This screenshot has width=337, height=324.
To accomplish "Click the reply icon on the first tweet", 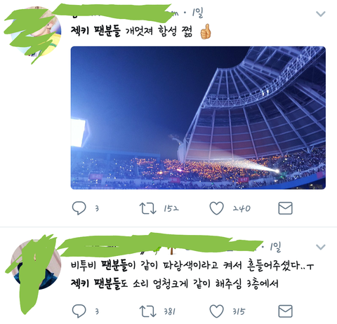I will (79, 208).
